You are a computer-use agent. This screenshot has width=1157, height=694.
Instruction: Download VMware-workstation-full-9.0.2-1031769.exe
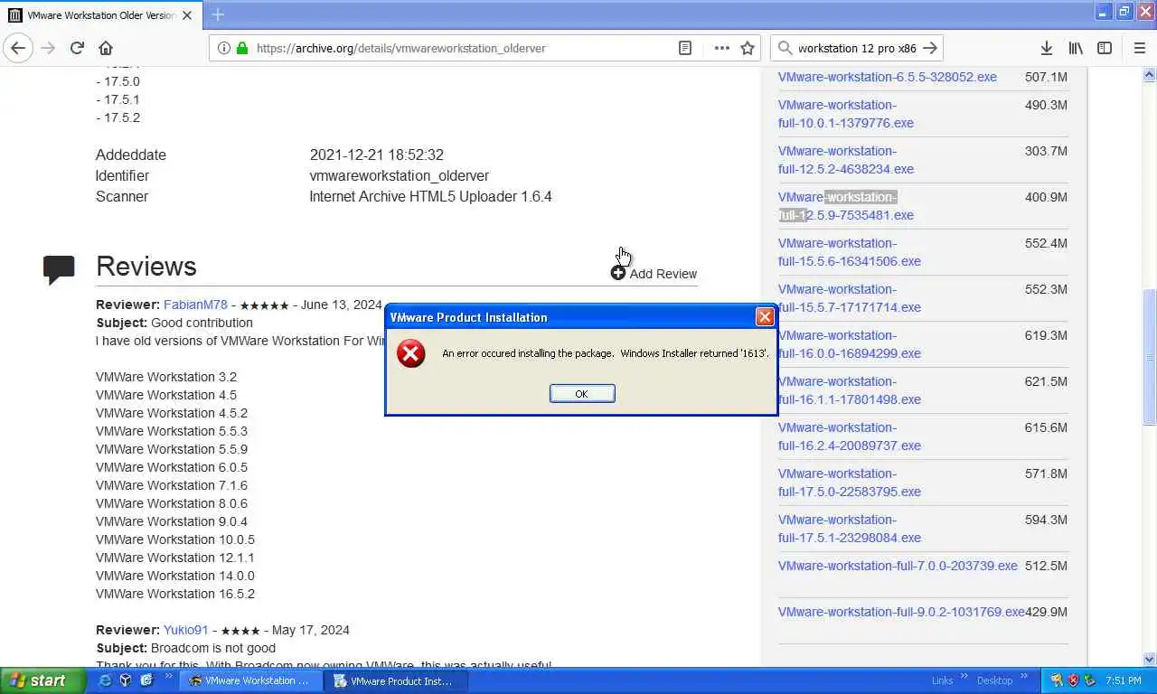click(901, 612)
